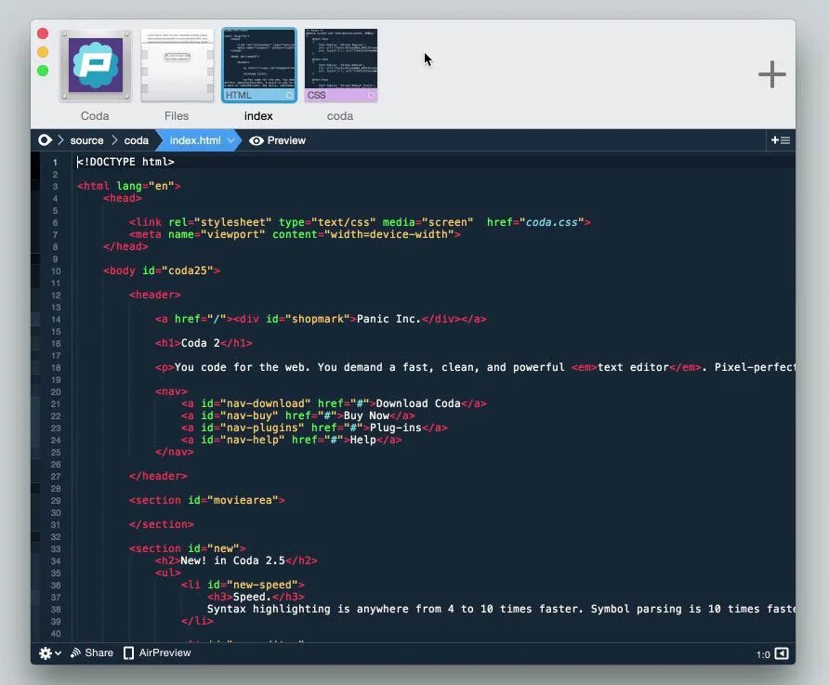The height and width of the screenshot is (685, 829).
Task: Click the Share button
Action: point(92,652)
